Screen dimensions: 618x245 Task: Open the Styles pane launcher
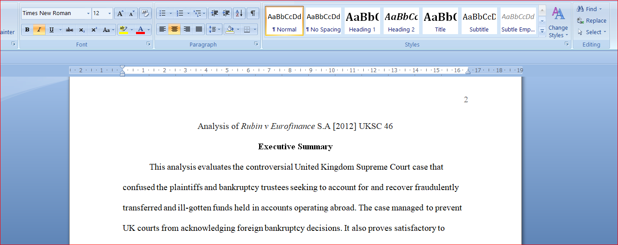567,44
